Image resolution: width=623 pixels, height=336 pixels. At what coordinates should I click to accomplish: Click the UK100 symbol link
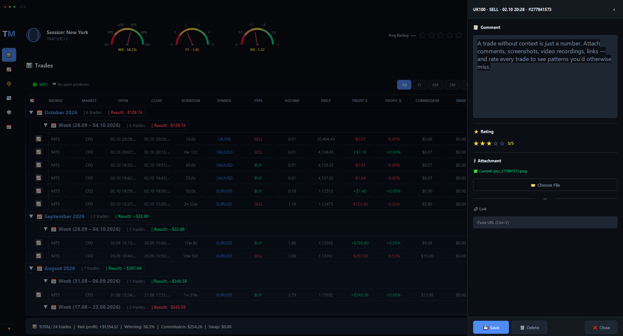coord(225,139)
